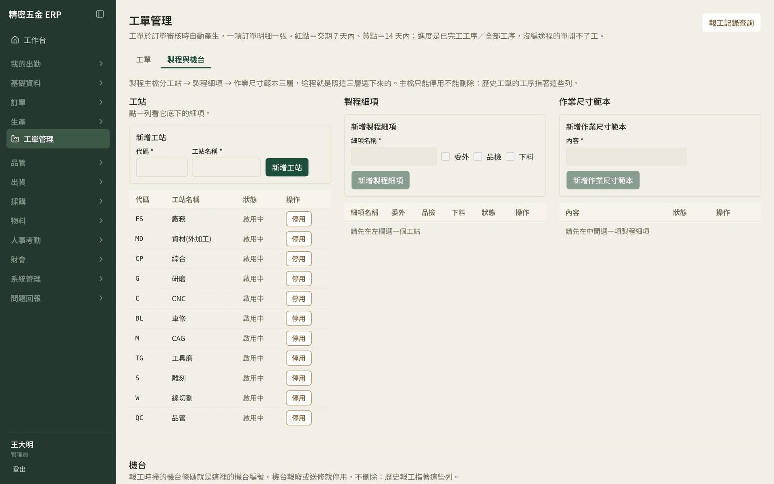Expand the 訂單 sidebar section
774x484 pixels.
[58, 102]
